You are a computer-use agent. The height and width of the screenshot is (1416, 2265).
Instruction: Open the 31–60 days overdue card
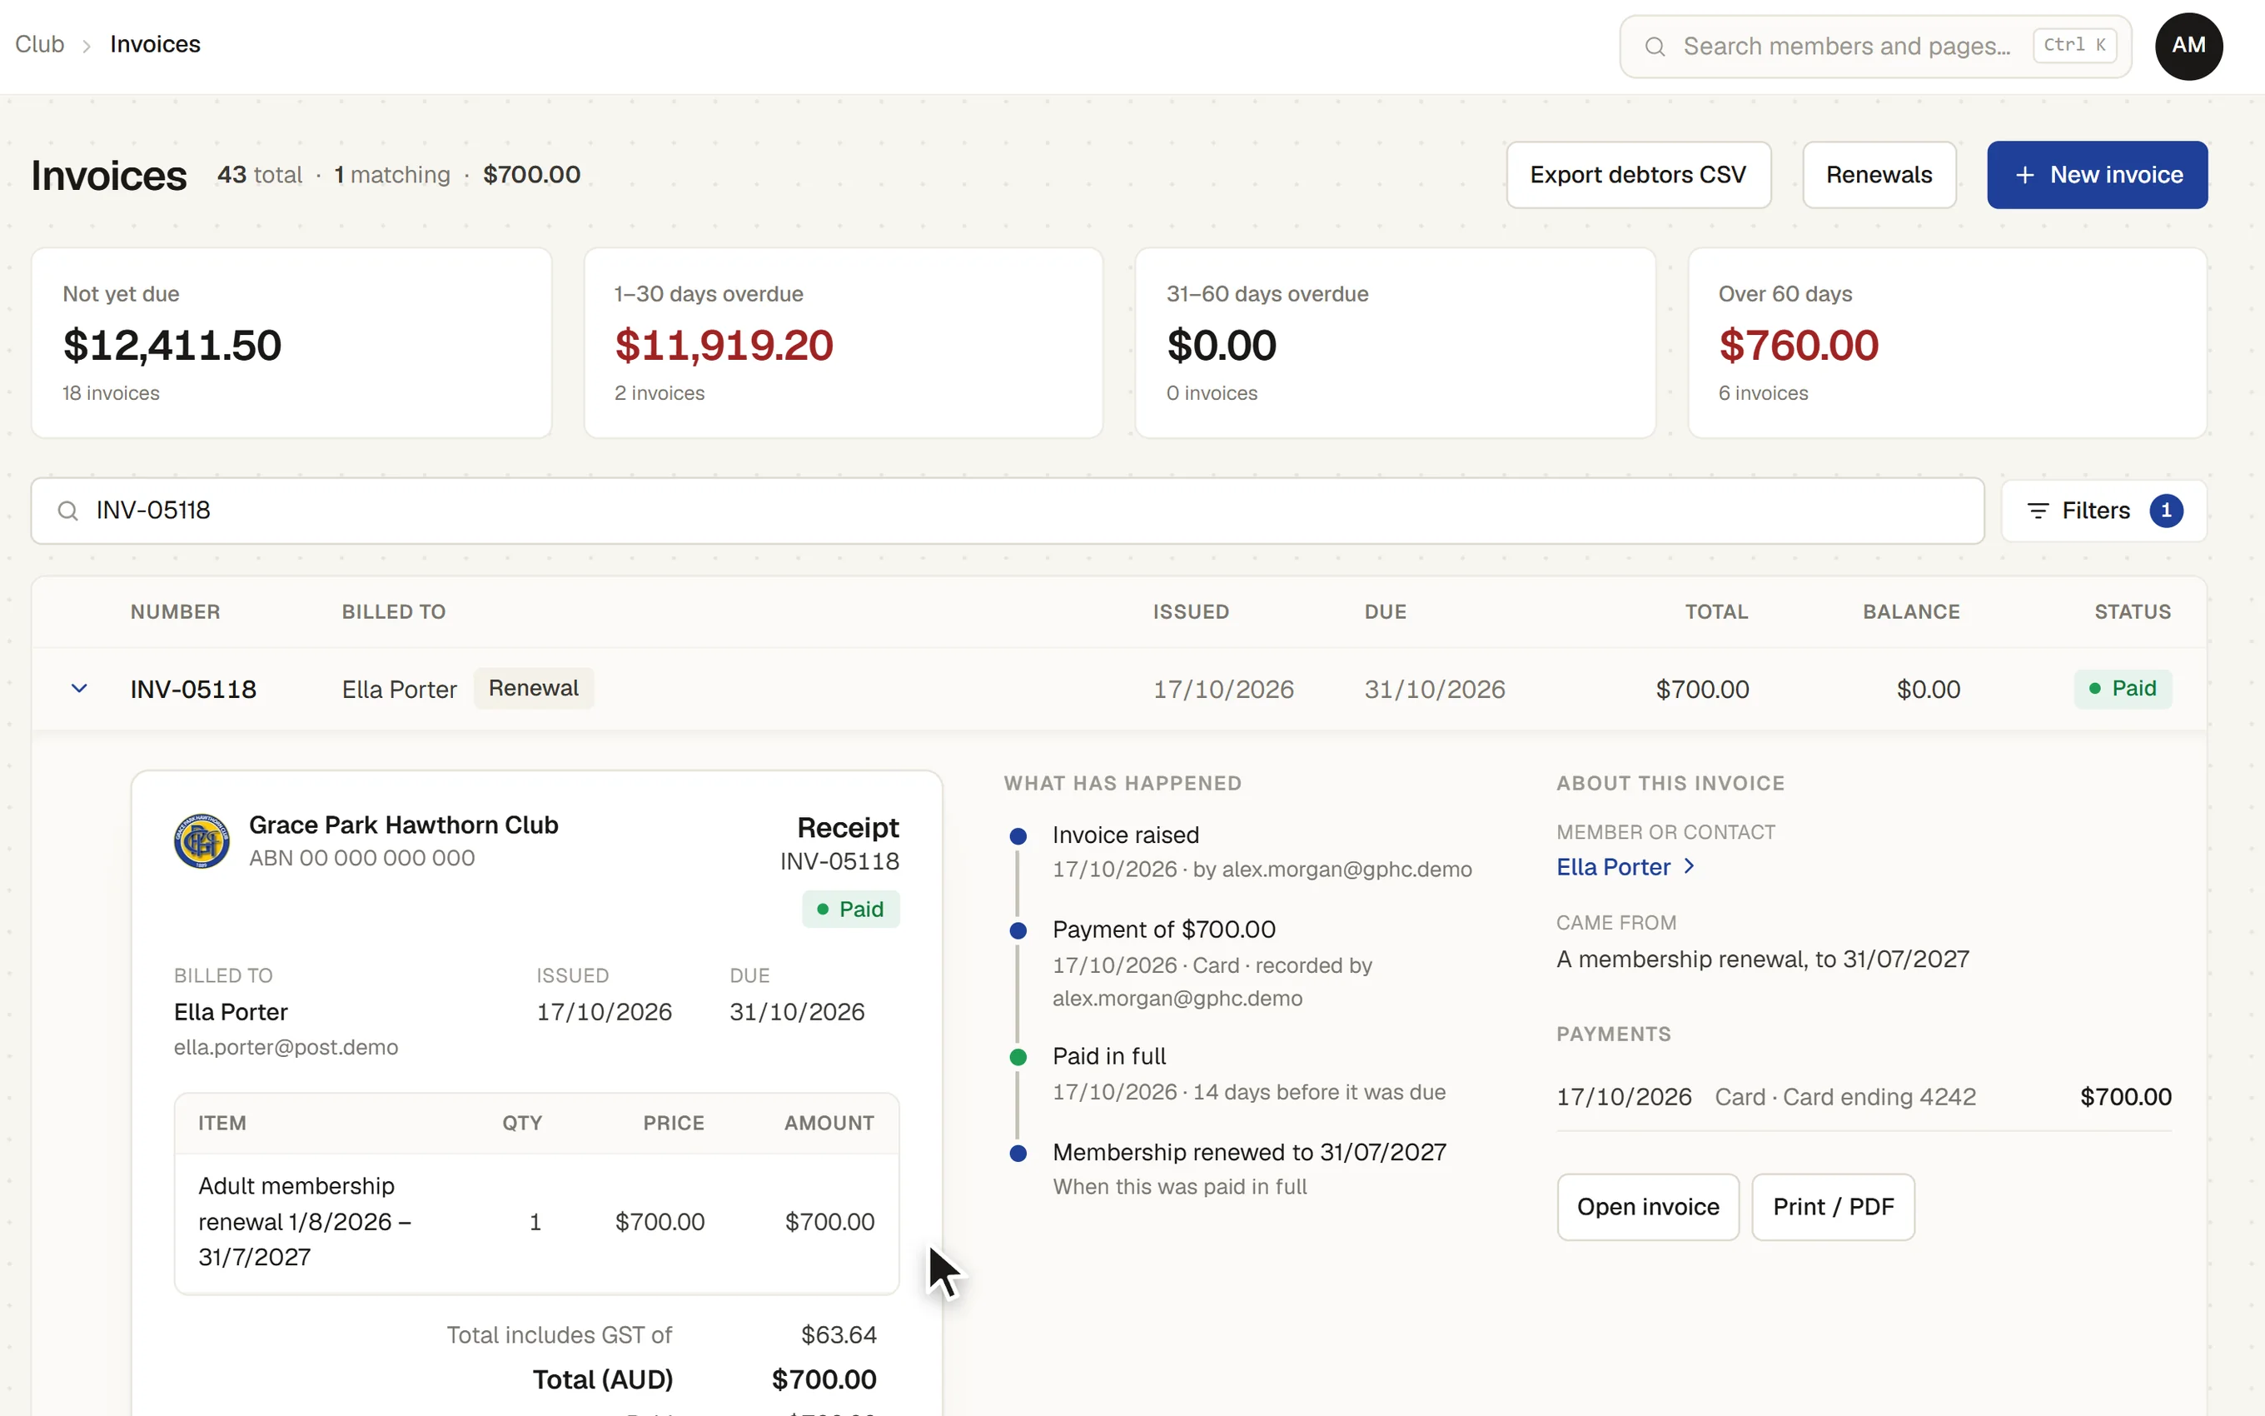[x=1395, y=343]
